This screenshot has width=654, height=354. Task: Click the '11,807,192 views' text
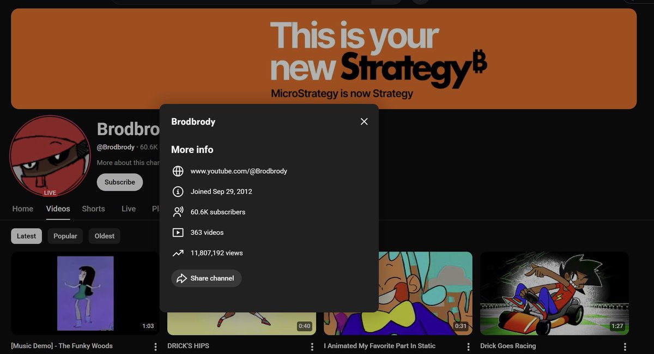point(217,253)
